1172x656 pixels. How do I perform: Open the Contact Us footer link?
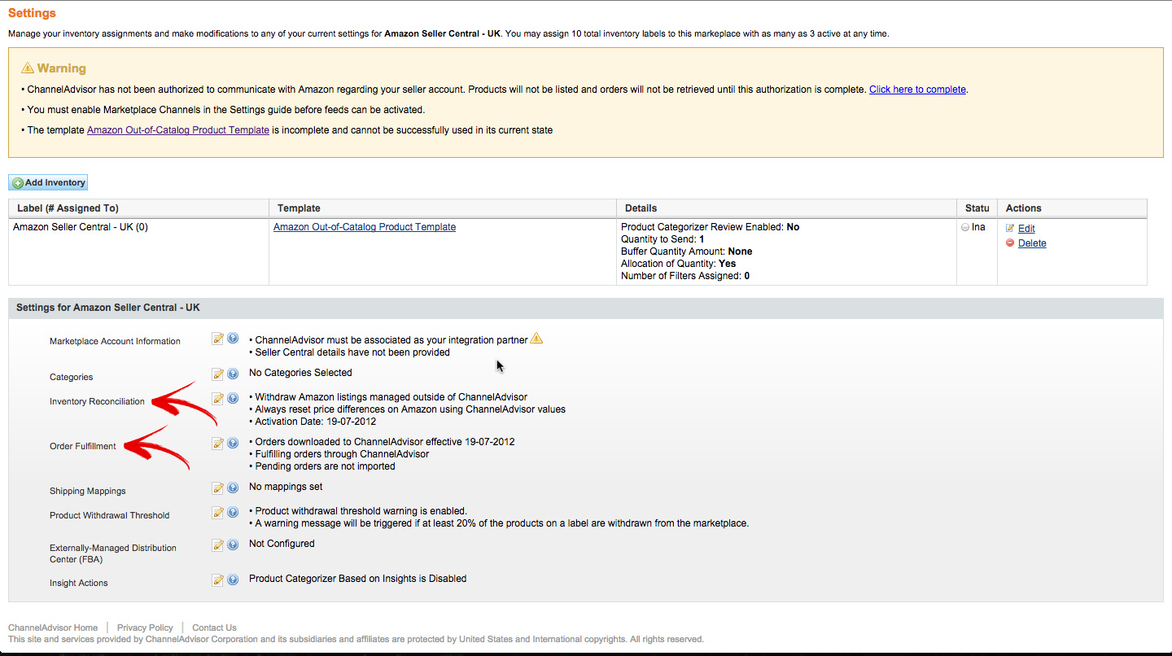point(214,628)
